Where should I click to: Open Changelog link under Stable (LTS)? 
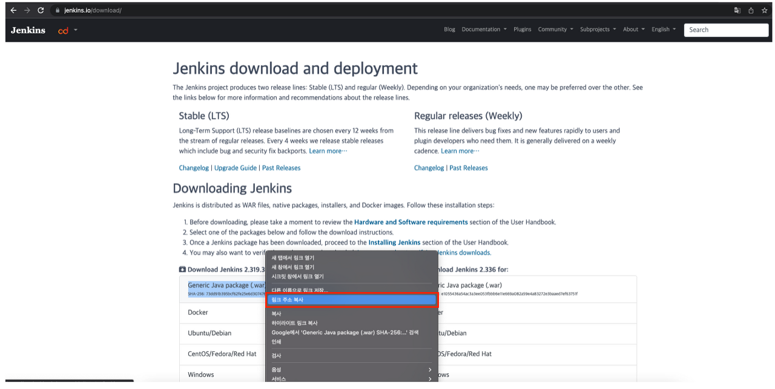[194, 168]
